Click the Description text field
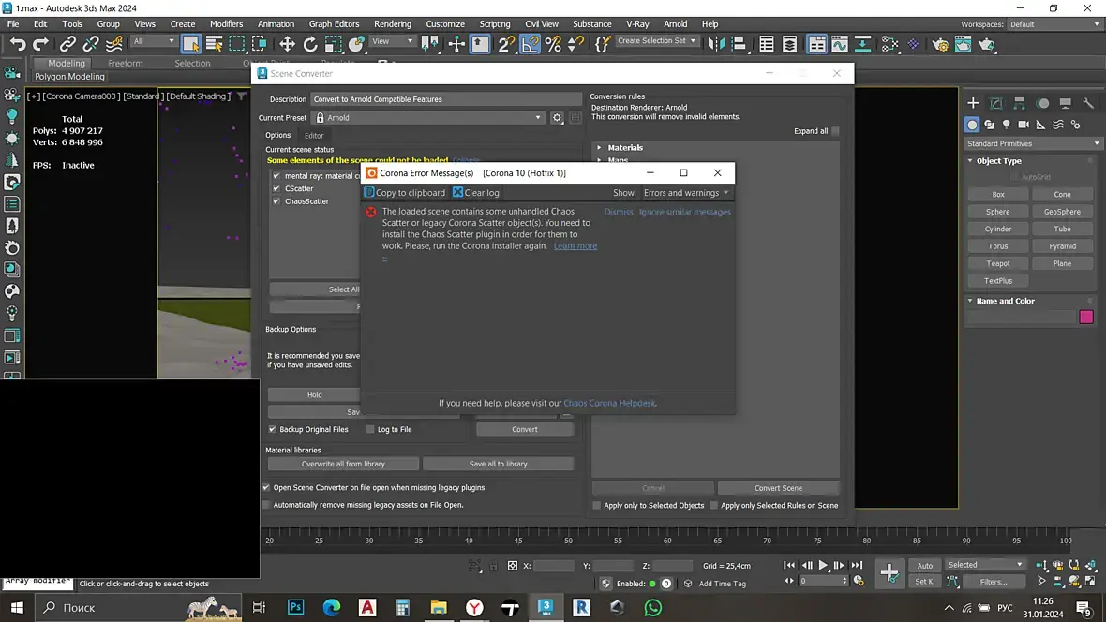 (x=446, y=99)
